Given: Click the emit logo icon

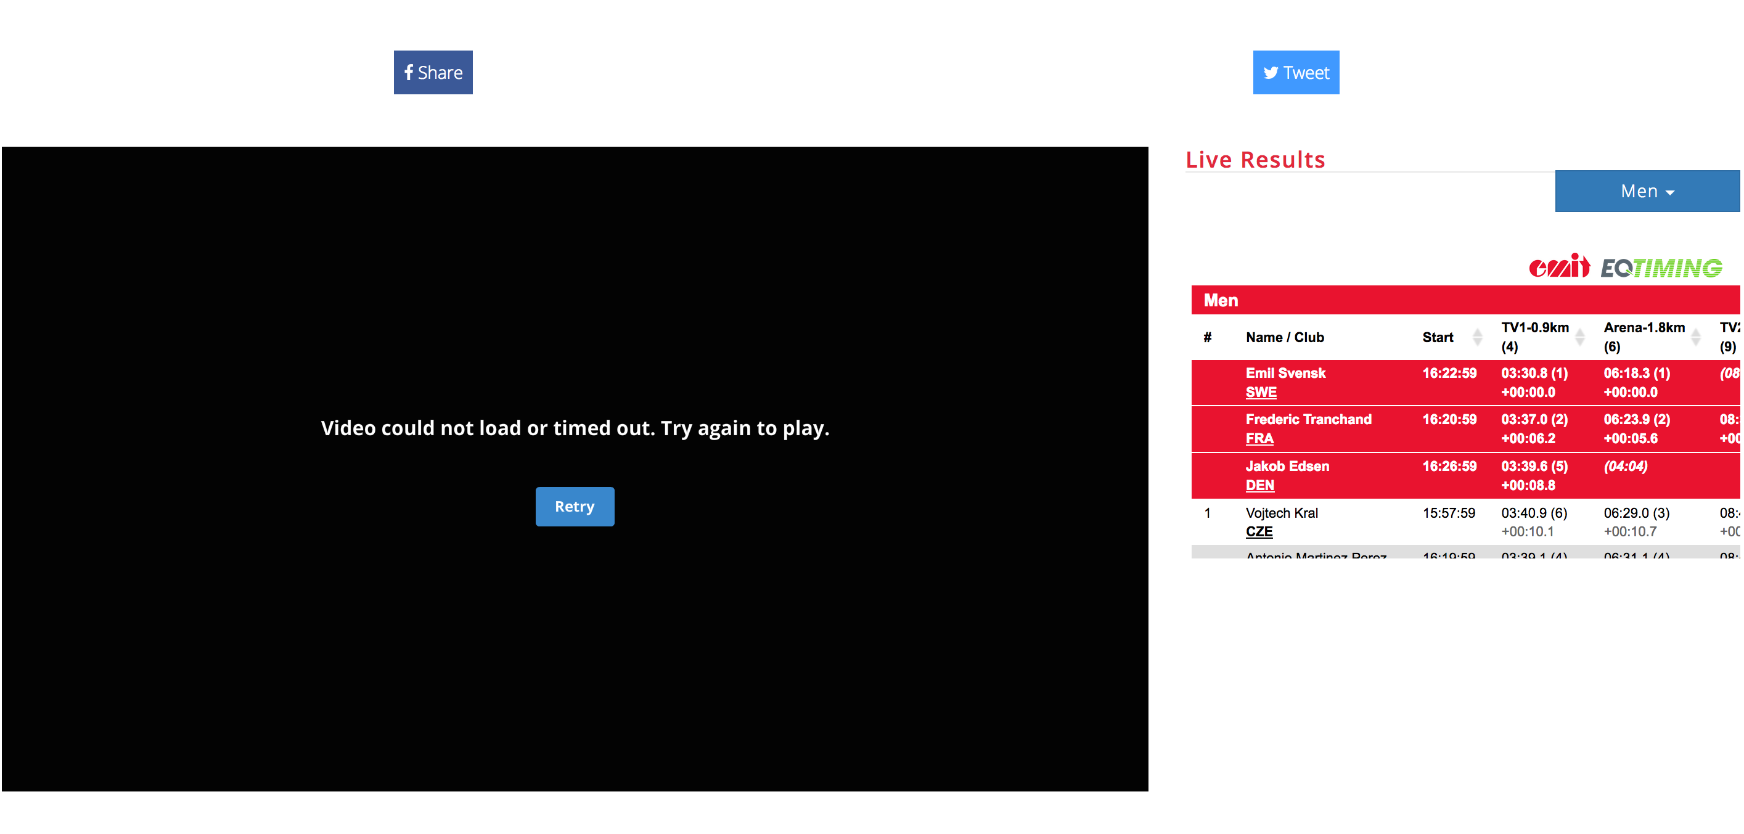Looking at the screenshot, I should click(1558, 266).
